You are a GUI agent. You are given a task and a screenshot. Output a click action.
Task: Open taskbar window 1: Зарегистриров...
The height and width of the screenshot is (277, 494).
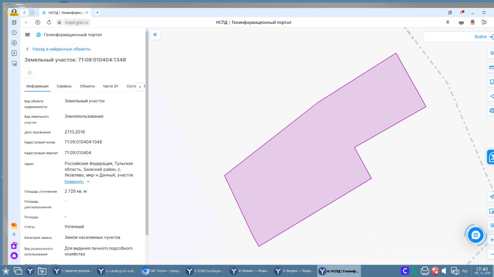pos(74,271)
